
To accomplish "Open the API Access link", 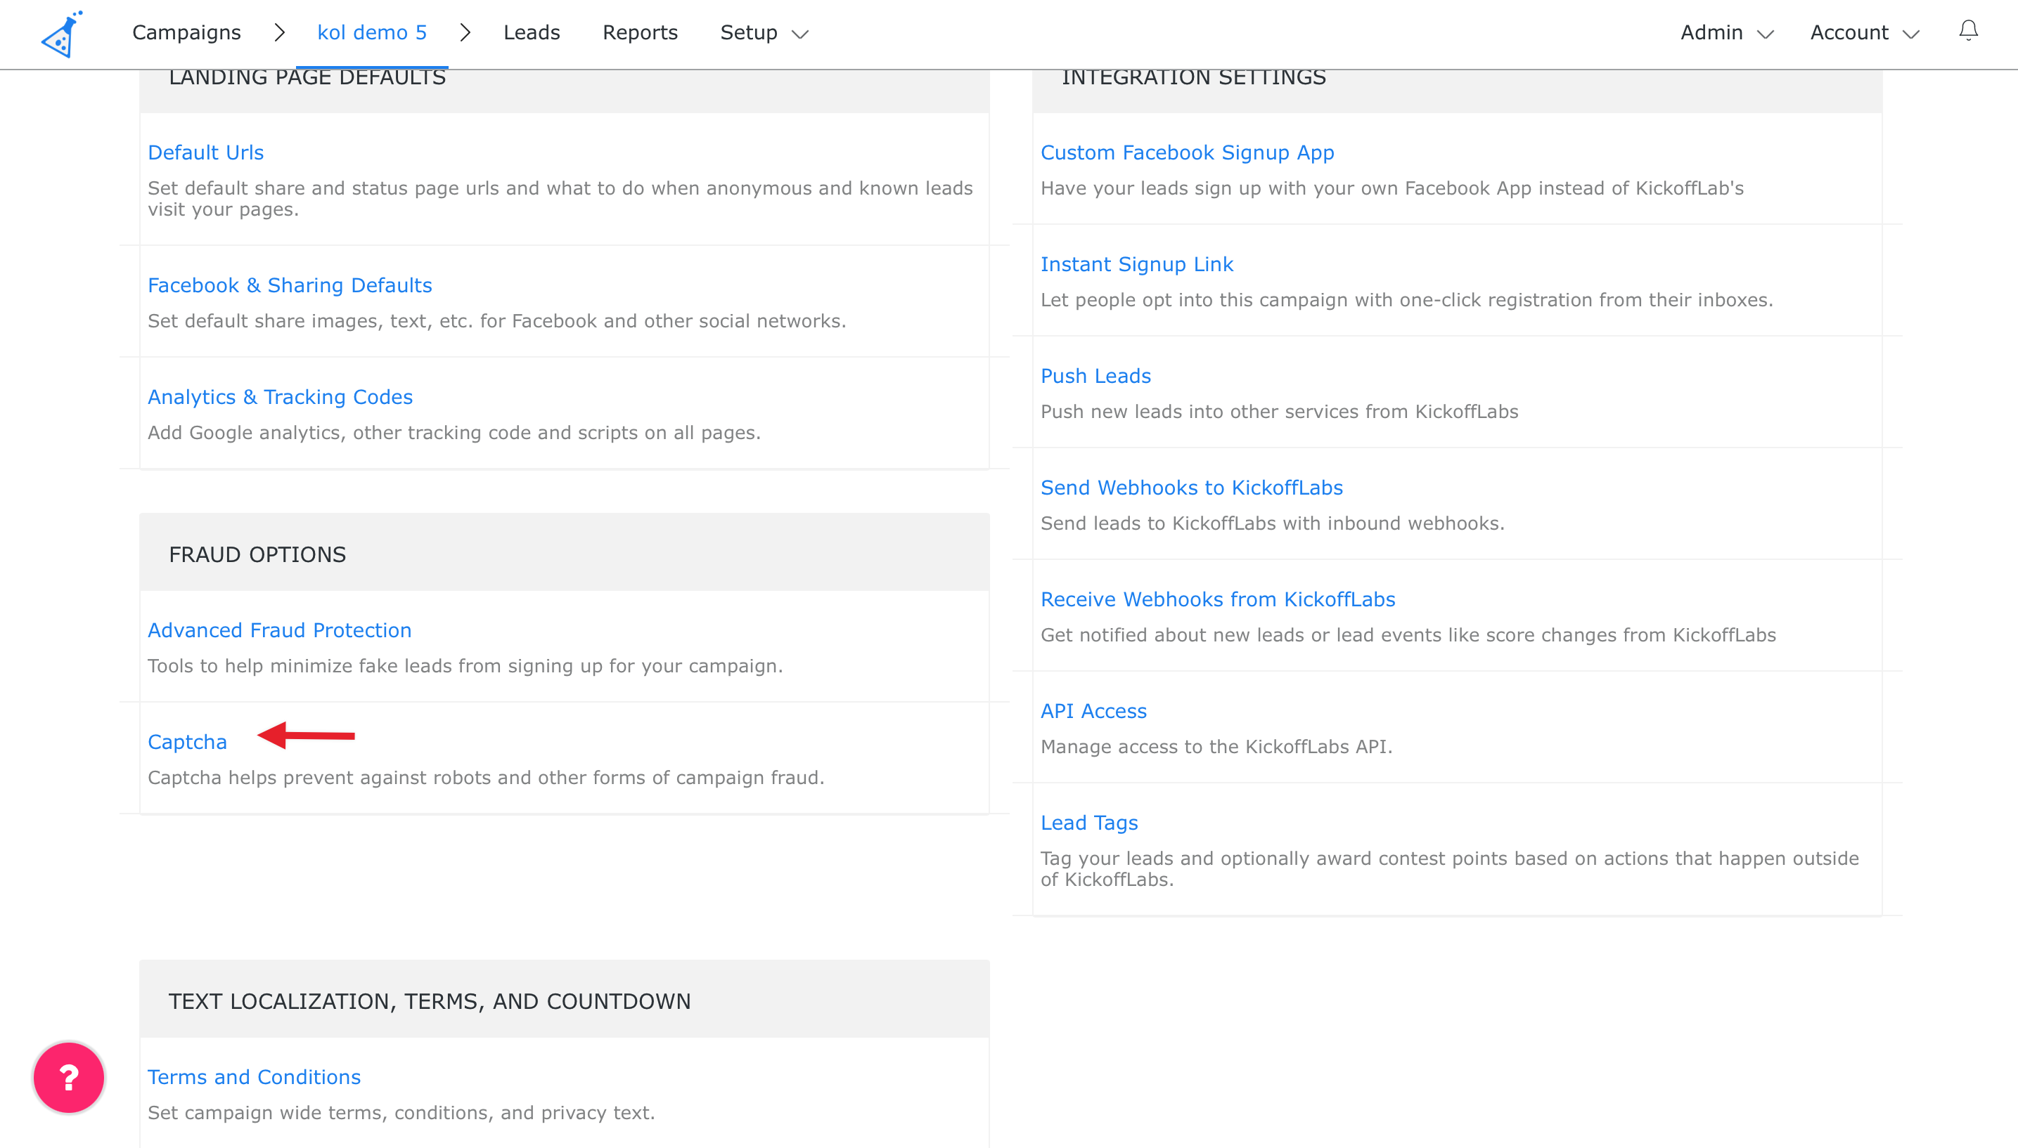I will 1093,711.
